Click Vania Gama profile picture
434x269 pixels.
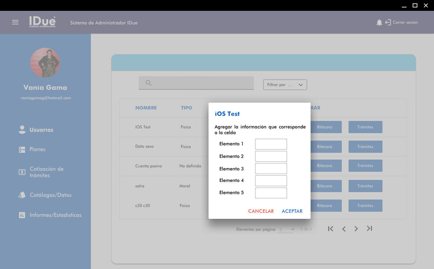coord(45,63)
